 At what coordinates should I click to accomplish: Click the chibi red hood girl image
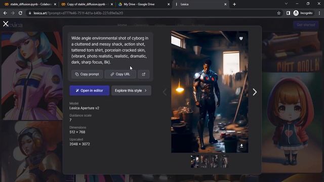292,122
